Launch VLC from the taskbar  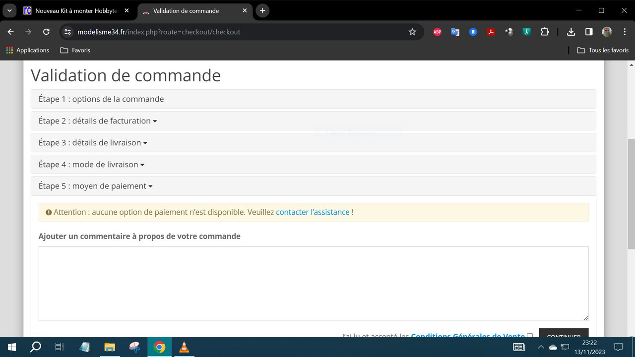click(x=184, y=347)
